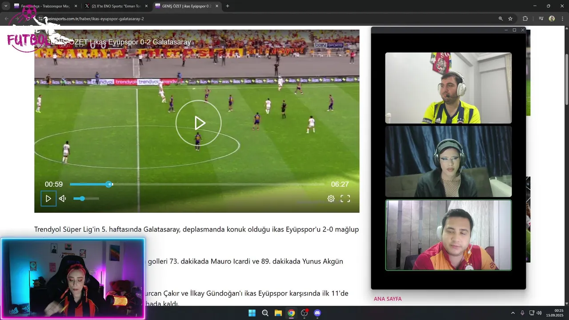Close the X'te ENO Sports tab

point(146,6)
